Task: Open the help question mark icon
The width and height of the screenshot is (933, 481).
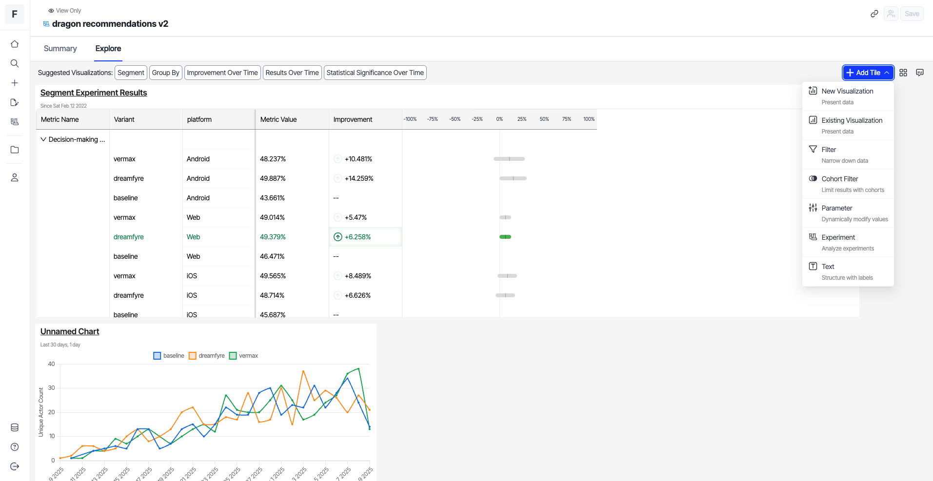Action: (15, 447)
